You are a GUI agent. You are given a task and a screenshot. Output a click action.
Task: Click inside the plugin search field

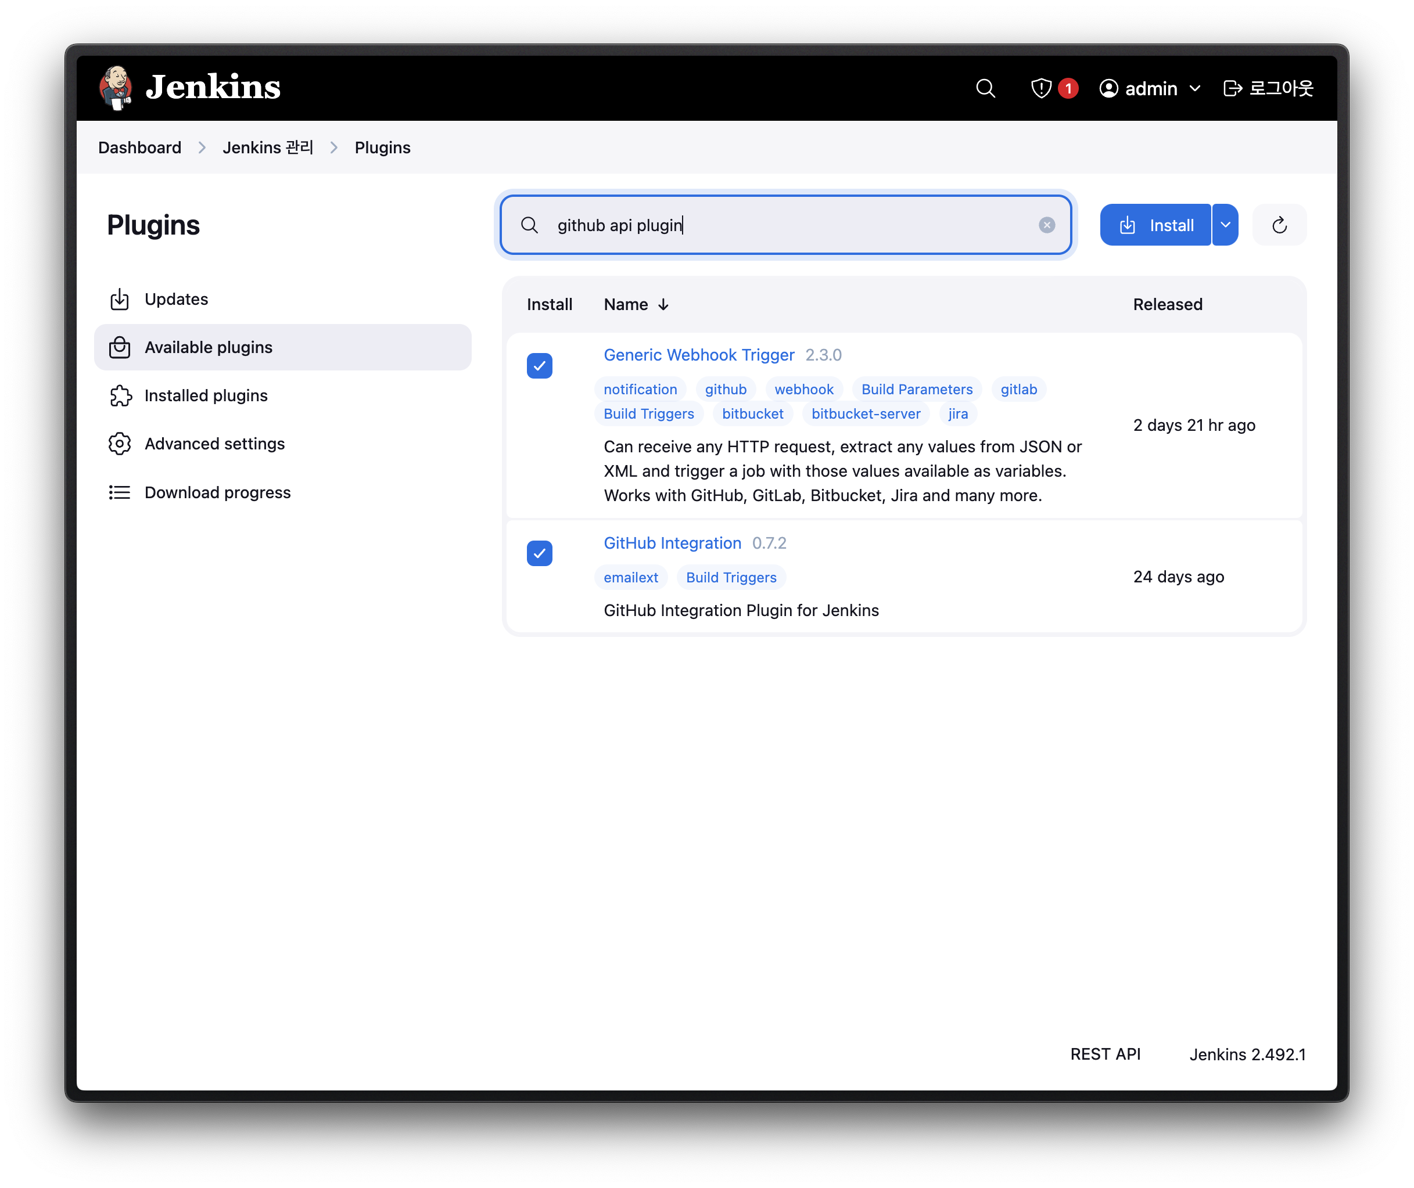pos(785,225)
